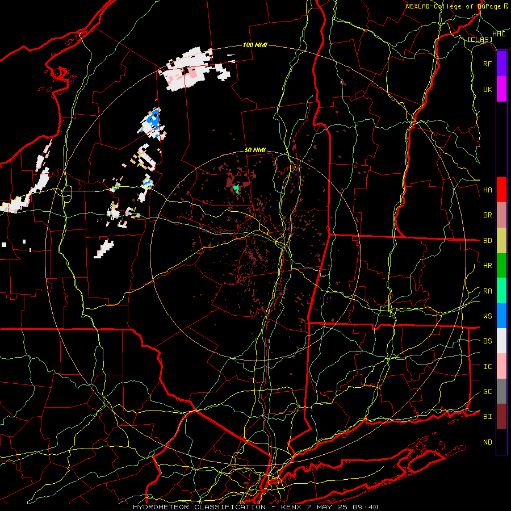Click the BD legend label
This screenshot has height=511, width=511.
tap(488, 241)
